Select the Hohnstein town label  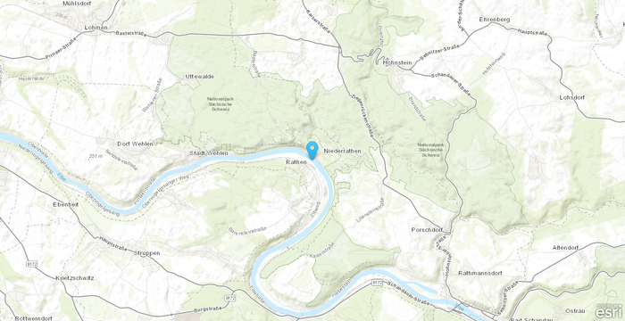397,62
